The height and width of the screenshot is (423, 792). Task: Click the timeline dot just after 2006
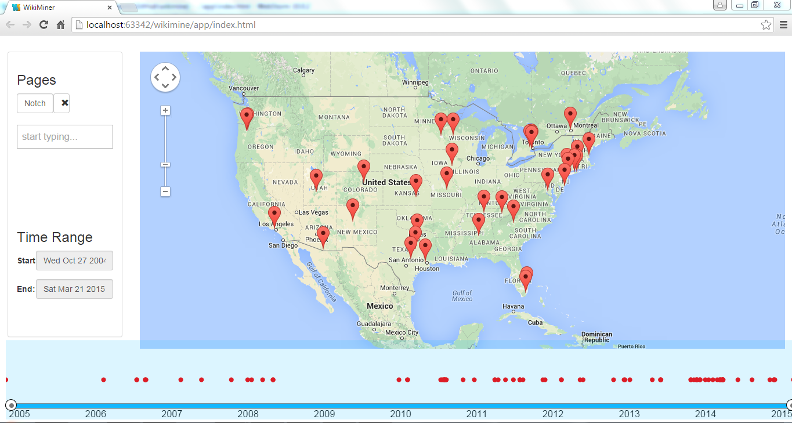click(103, 379)
